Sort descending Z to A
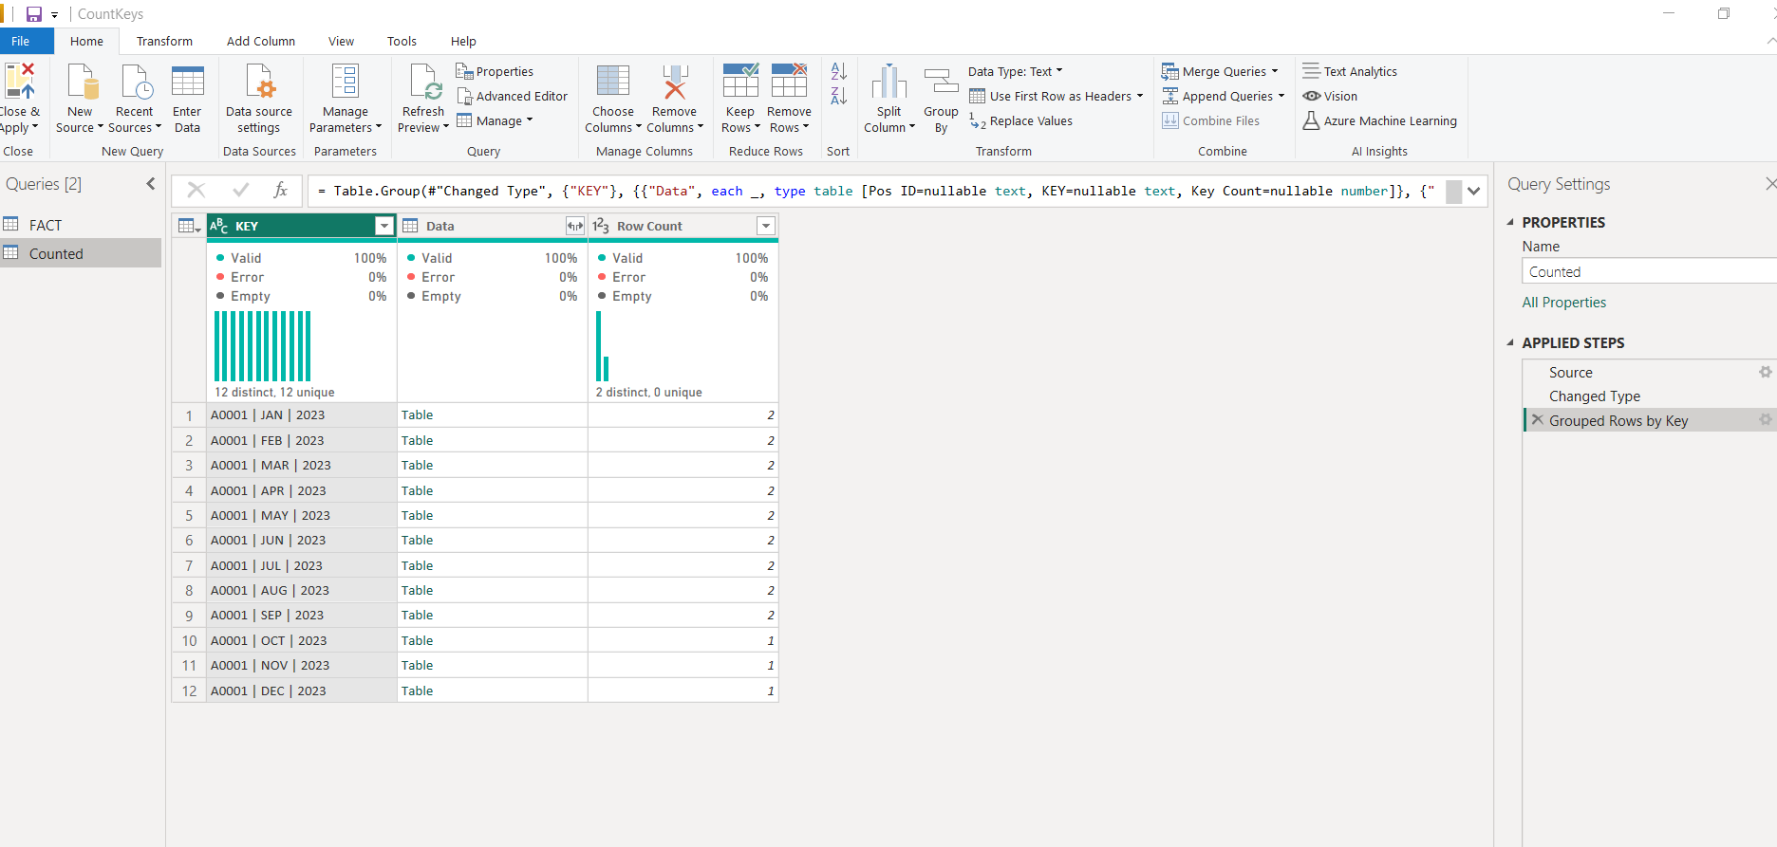This screenshot has height=847, width=1777. (838, 96)
